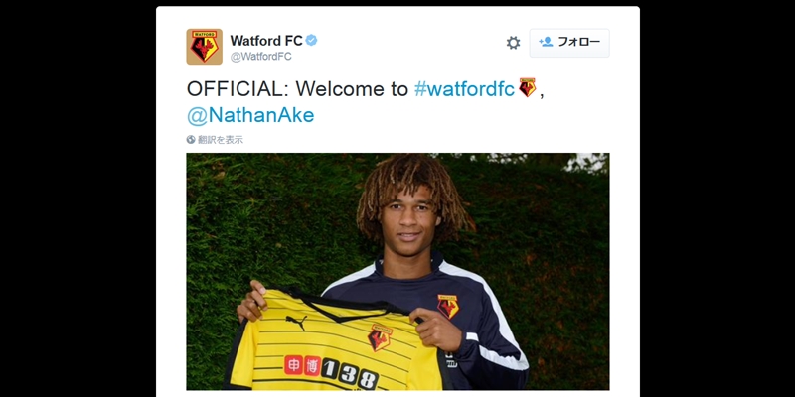Viewport: 795px width, 397px height.
Task: Click the red 申博 sponsor characters on the jersey
Action: pyautogui.click(x=302, y=365)
